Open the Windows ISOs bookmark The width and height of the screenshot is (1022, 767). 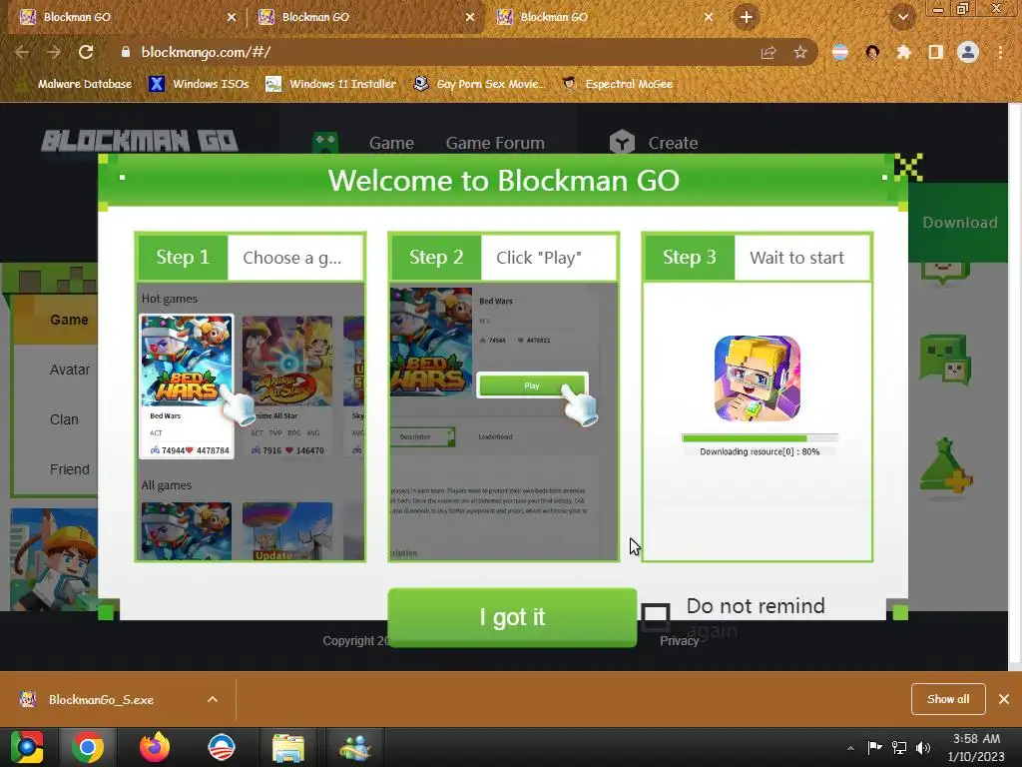pos(199,84)
